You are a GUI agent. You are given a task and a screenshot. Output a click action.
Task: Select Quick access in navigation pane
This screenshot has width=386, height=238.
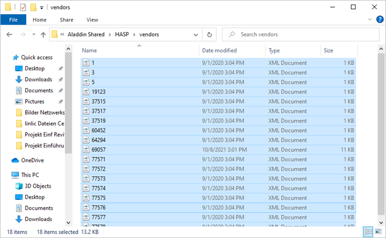37,57
